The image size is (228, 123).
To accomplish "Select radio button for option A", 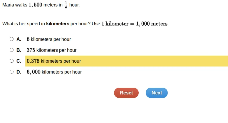I will pos(11,39).
